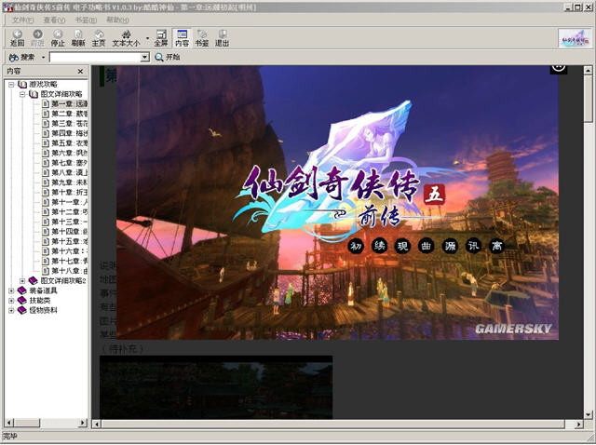
Task: Expand the 装备道具 tree node
Action: pyautogui.click(x=11, y=290)
